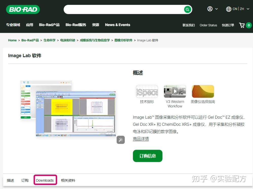Viewport: 253px width, 189px height.
Task: Open the 专业领域 menu
Action: tap(13, 25)
